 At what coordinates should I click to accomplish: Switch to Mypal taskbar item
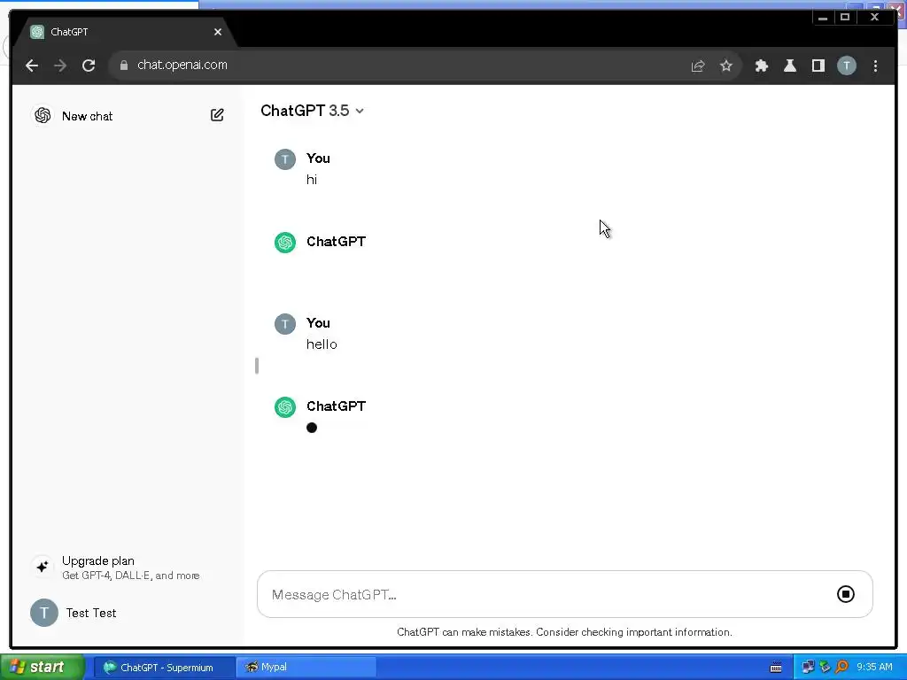(306, 668)
